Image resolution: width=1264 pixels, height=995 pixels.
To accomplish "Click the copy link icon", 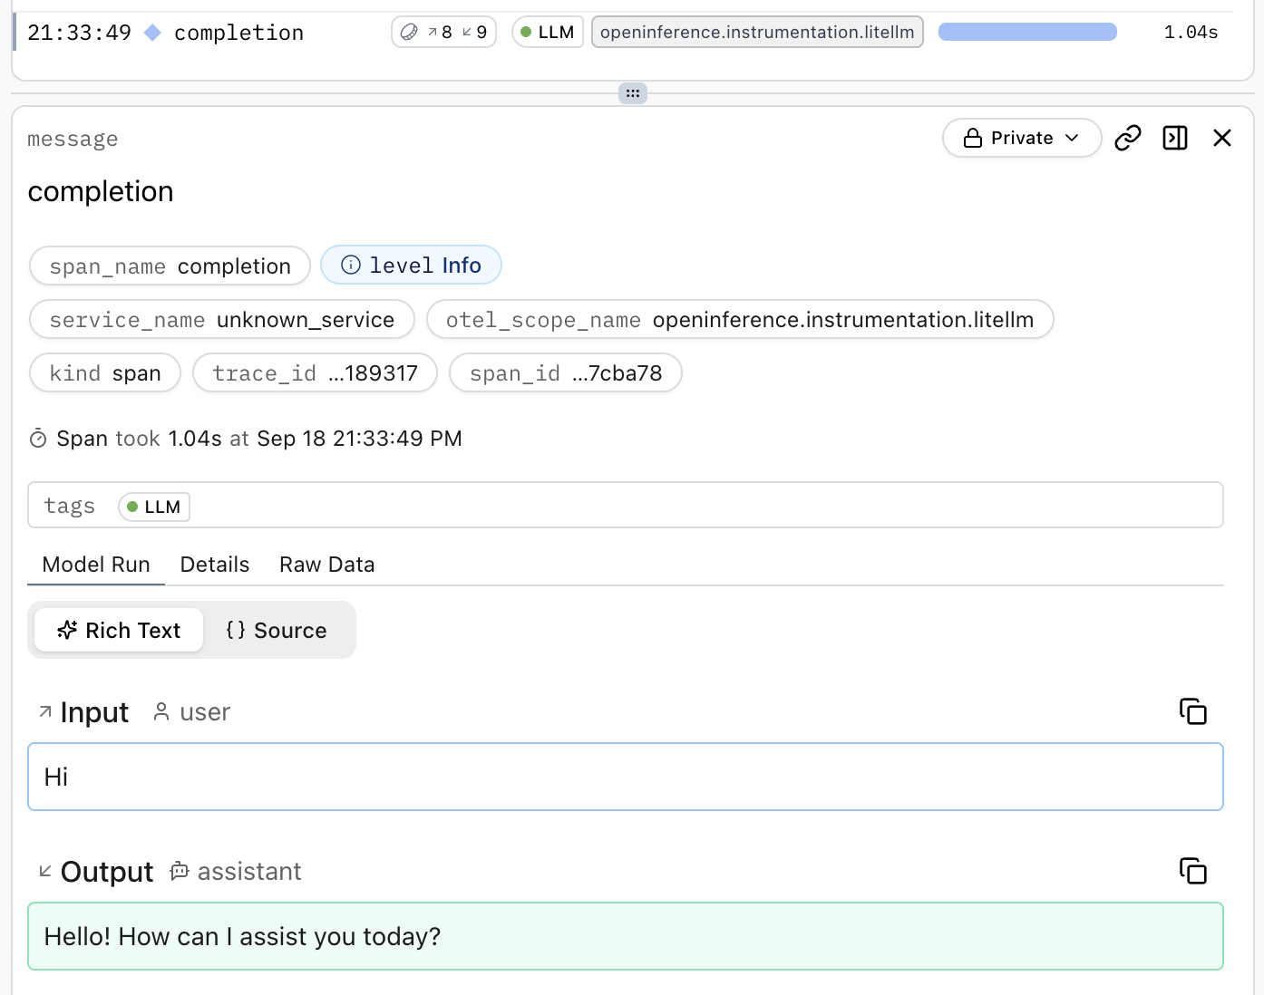I will [x=1127, y=138].
